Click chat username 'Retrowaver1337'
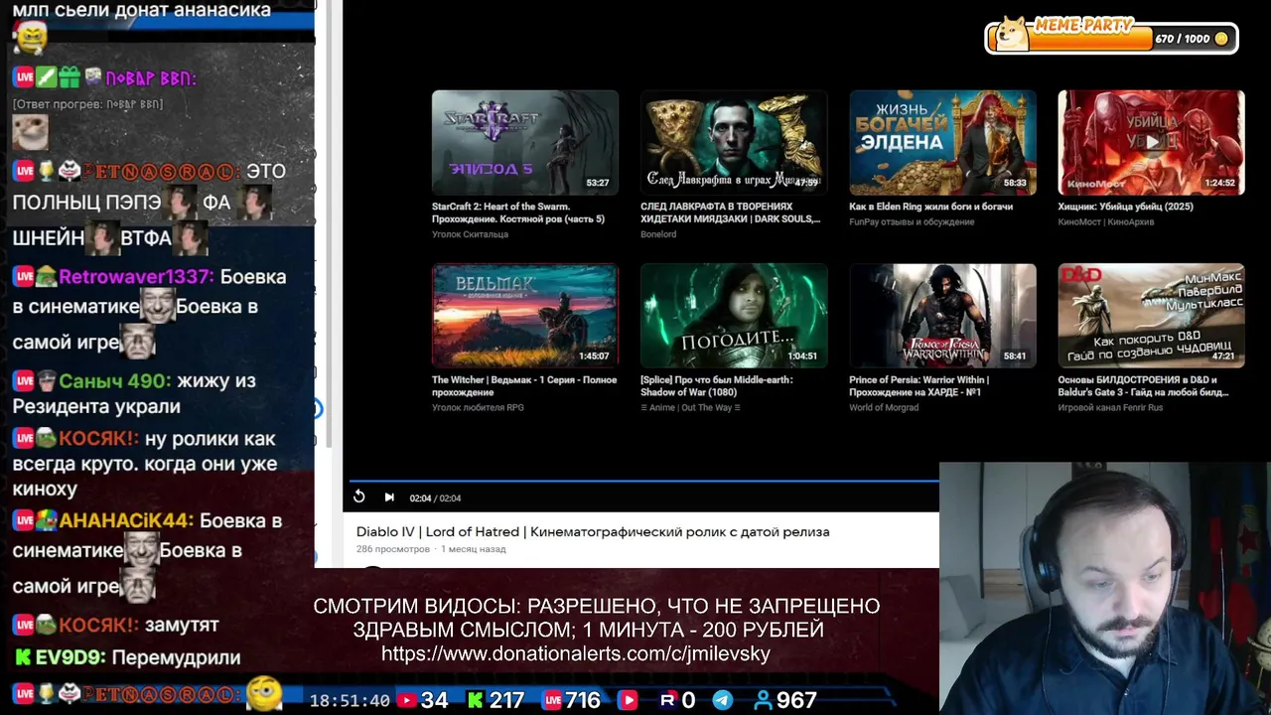This screenshot has width=1271, height=715. click(x=136, y=276)
